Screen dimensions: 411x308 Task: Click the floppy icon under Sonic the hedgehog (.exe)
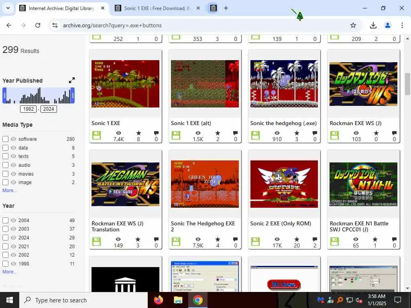pos(255,136)
